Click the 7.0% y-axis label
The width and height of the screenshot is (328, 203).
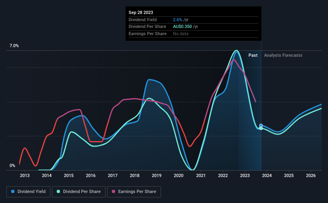(14, 46)
